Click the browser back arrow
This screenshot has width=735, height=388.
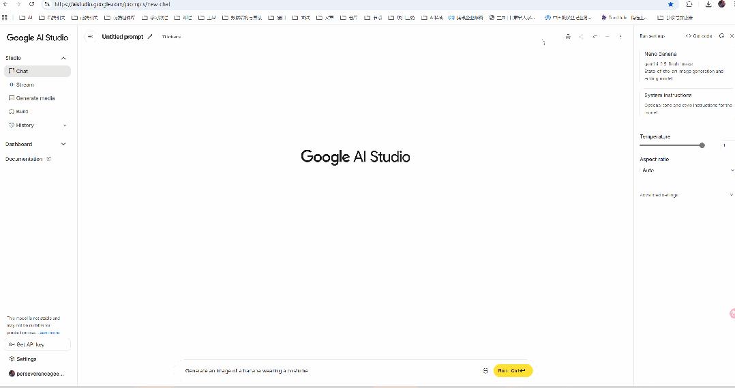[5, 4]
